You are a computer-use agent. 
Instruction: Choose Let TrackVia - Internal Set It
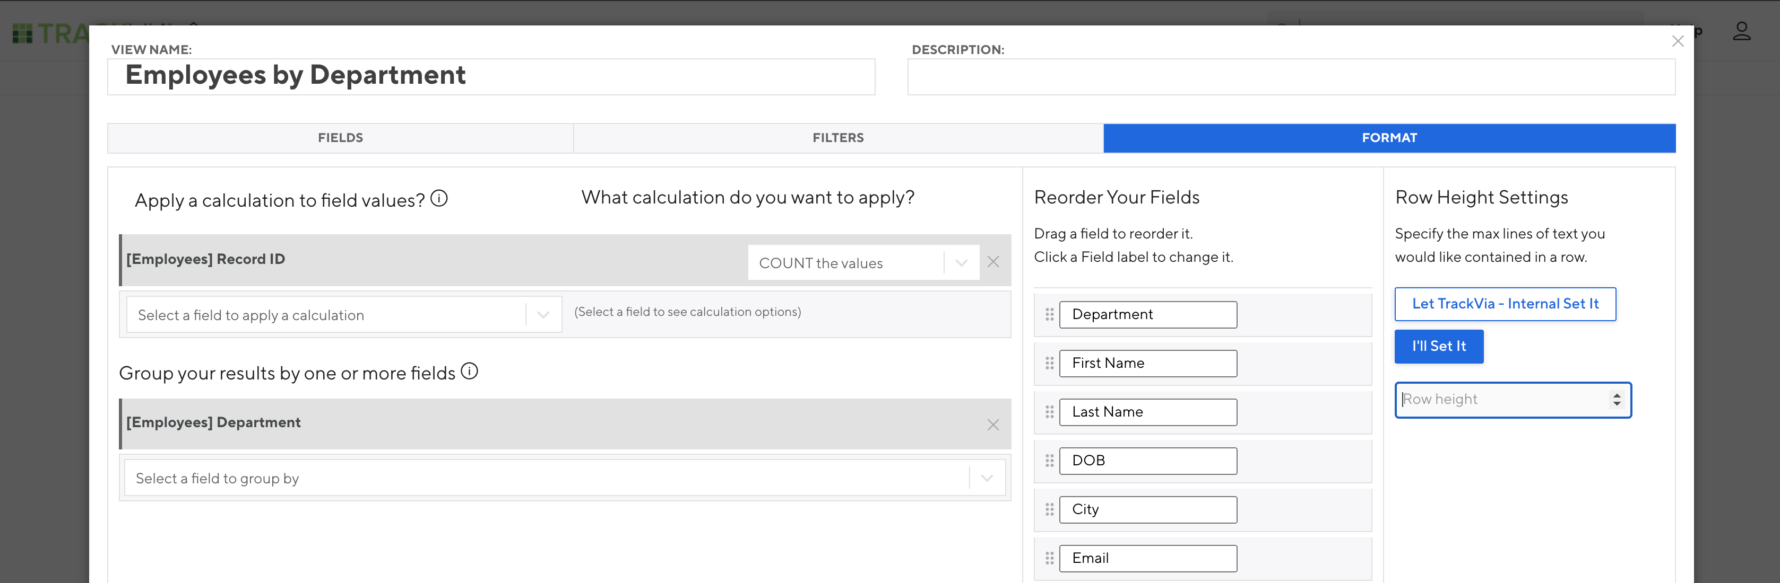click(x=1505, y=304)
